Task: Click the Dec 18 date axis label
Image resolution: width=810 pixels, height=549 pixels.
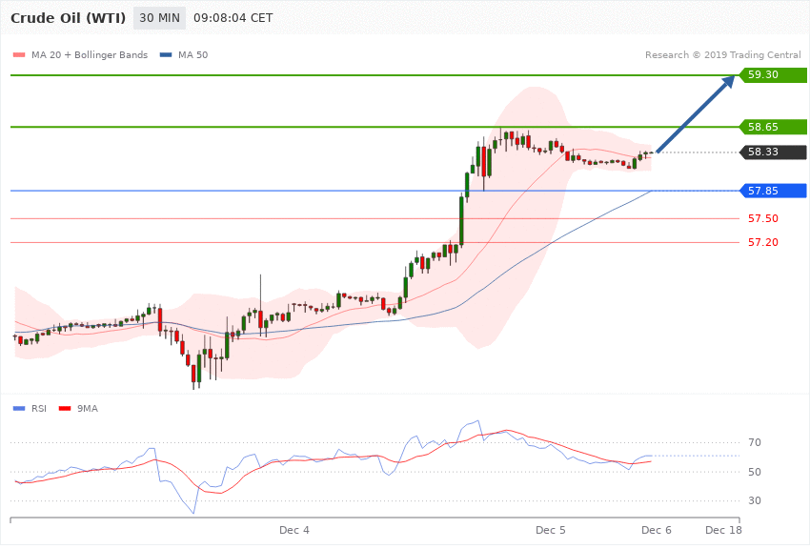Action: click(723, 530)
